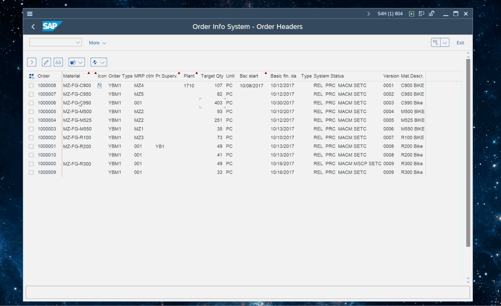The height and width of the screenshot is (306, 501).
Task: Click production supervisor value YB1
Action: click(160, 146)
